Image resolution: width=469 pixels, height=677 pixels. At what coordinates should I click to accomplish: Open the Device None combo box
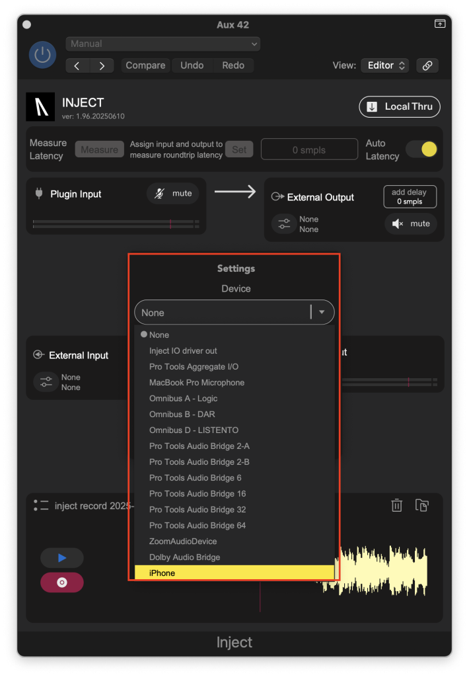[x=234, y=312]
